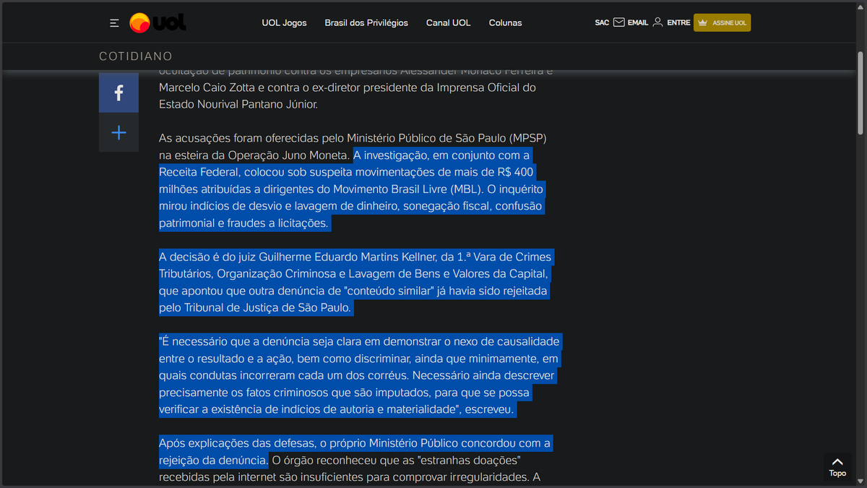Open Brasil dos Privilégios section
Screen dimensions: 867x488
[x=366, y=22]
